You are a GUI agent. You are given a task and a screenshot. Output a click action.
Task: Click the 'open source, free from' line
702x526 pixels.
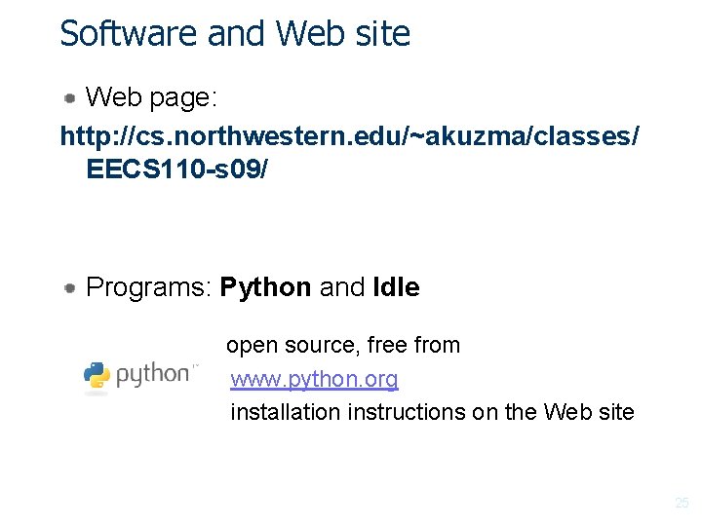click(x=343, y=345)
